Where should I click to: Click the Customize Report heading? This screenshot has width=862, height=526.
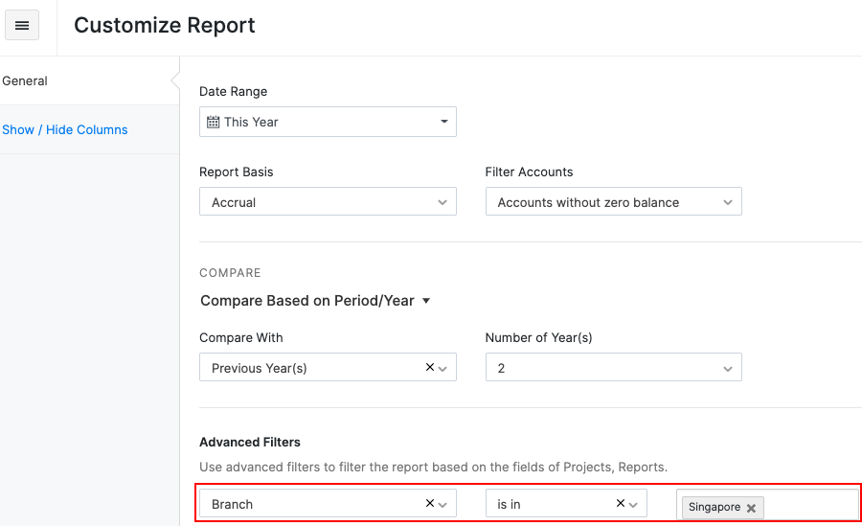click(x=165, y=26)
